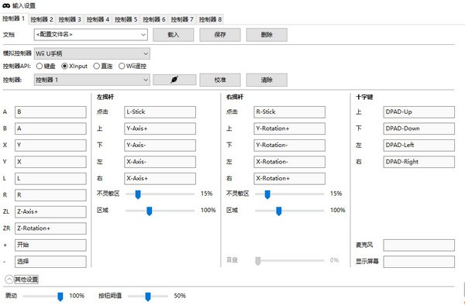Click the 麦克风 mapping input field
The width and height of the screenshot is (465, 305).
pyautogui.click(x=418, y=245)
